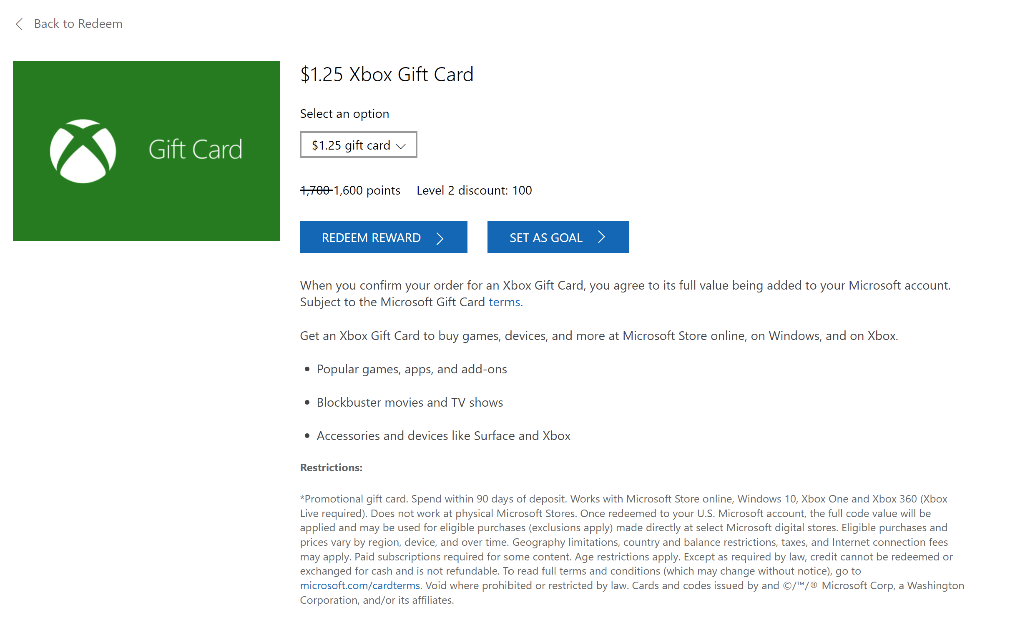Expand options using the dropdown chevron arrow

click(401, 146)
